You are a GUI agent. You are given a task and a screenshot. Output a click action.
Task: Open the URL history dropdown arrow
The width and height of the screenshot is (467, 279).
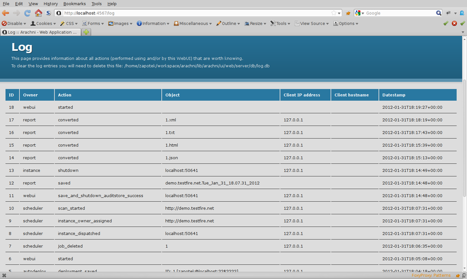point(339,13)
